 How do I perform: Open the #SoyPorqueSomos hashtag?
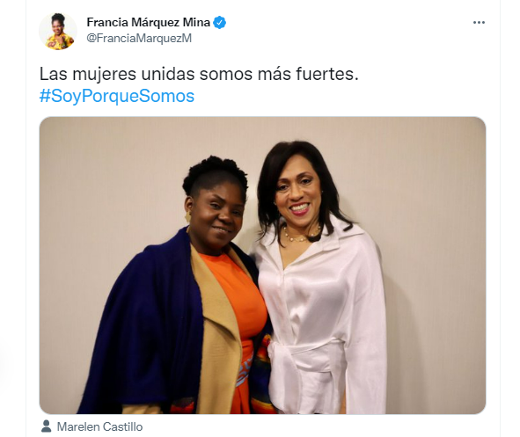pyautogui.click(x=117, y=96)
